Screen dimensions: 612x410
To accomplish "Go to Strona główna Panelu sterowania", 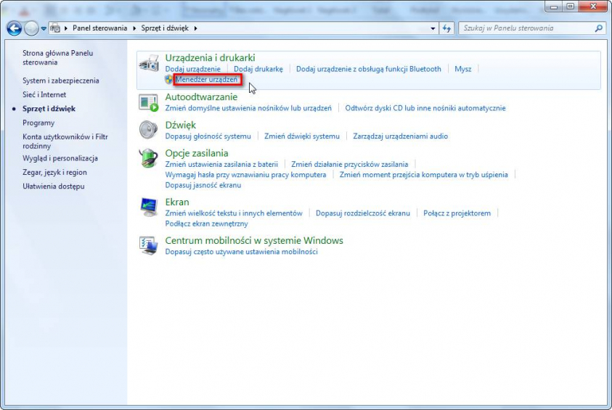I will coord(57,57).
